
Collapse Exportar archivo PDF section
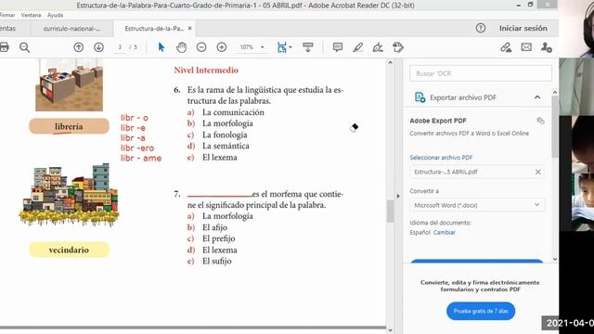pyautogui.click(x=537, y=97)
